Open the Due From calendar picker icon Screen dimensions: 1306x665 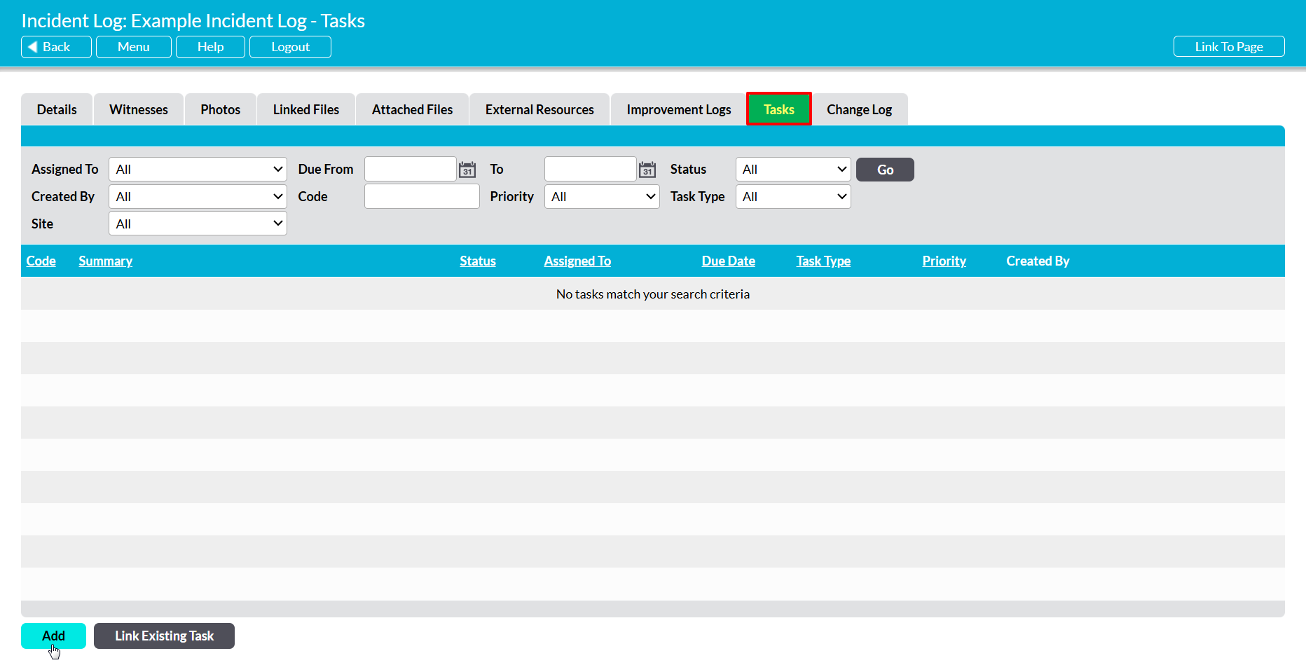coord(467,170)
